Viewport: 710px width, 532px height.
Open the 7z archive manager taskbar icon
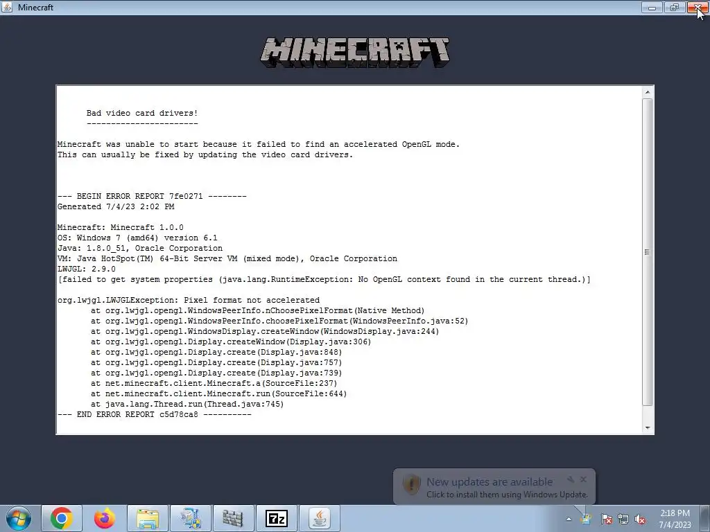point(277,518)
